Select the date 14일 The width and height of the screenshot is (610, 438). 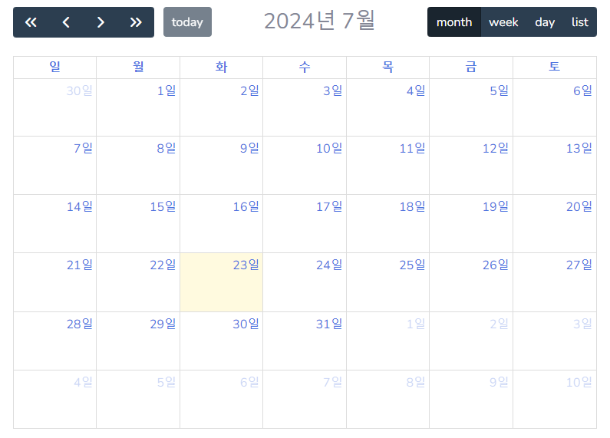(79, 206)
